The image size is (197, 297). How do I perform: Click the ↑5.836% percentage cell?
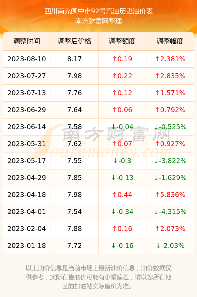170,195
